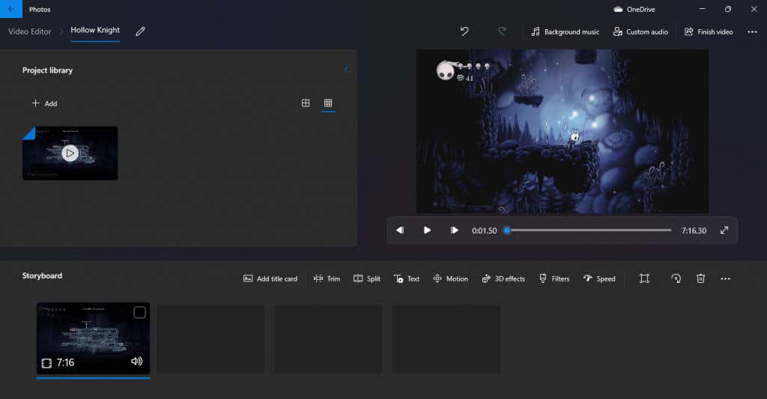Screen dimensions: 767x399
Task: Add Text to the clip
Action: (x=407, y=278)
